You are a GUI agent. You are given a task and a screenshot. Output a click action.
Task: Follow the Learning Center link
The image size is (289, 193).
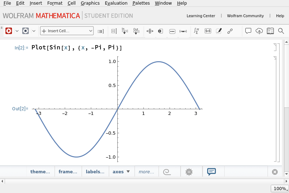(201, 16)
